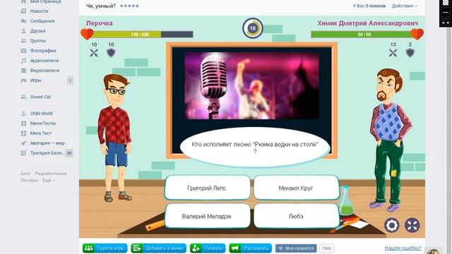
Task: Click Лерочка's red heart icon
Action: pos(87,34)
